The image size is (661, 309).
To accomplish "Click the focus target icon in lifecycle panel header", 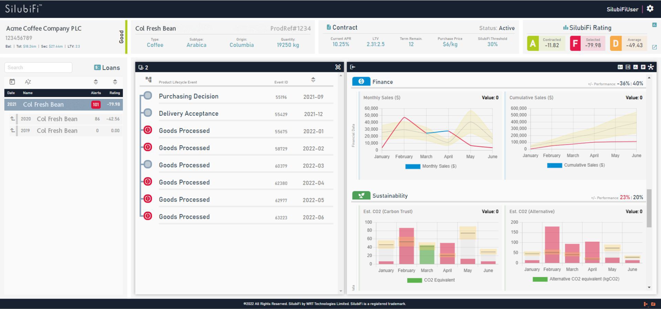I will (x=338, y=67).
